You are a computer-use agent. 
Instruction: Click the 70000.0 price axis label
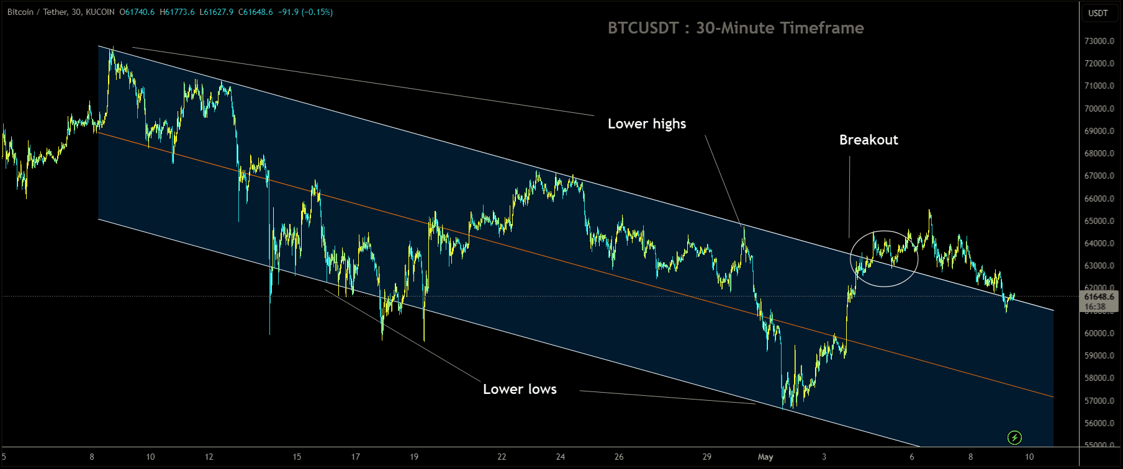tap(1099, 109)
